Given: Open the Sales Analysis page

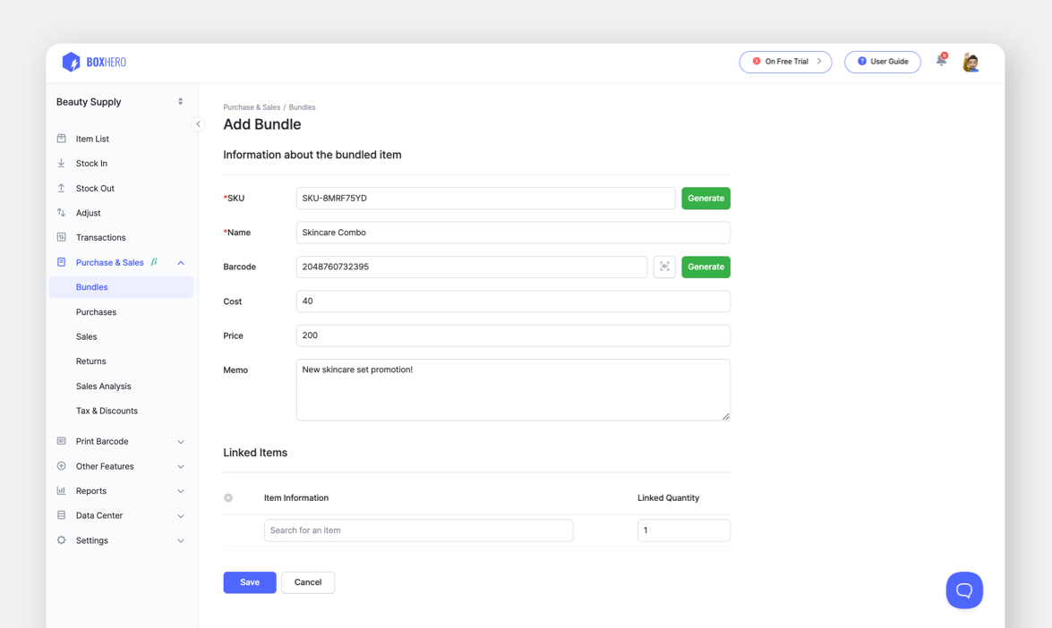Looking at the screenshot, I should pyautogui.click(x=101, y=386).
